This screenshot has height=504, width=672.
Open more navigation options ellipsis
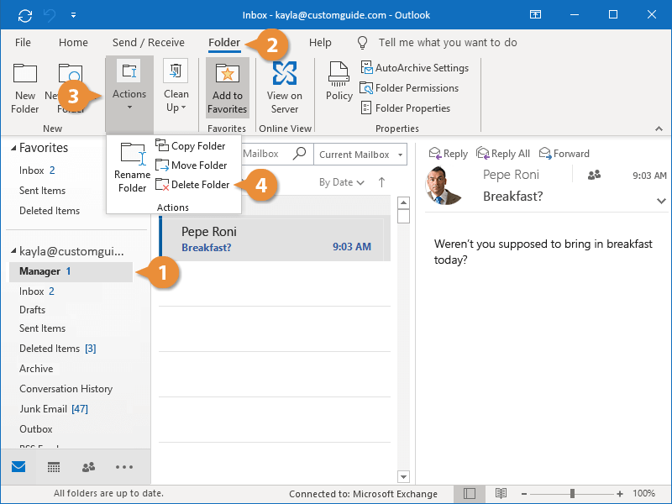(x=124, y=467)
